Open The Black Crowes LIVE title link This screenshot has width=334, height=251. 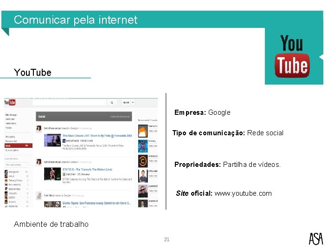pyautogui.click(x=97, y=136)
